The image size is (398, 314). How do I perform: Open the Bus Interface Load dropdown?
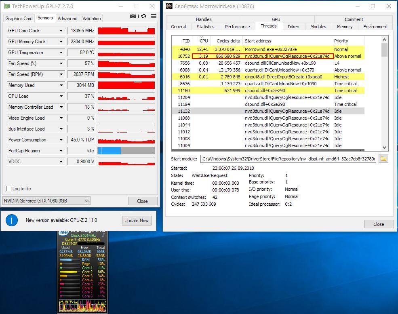point(61,129)
